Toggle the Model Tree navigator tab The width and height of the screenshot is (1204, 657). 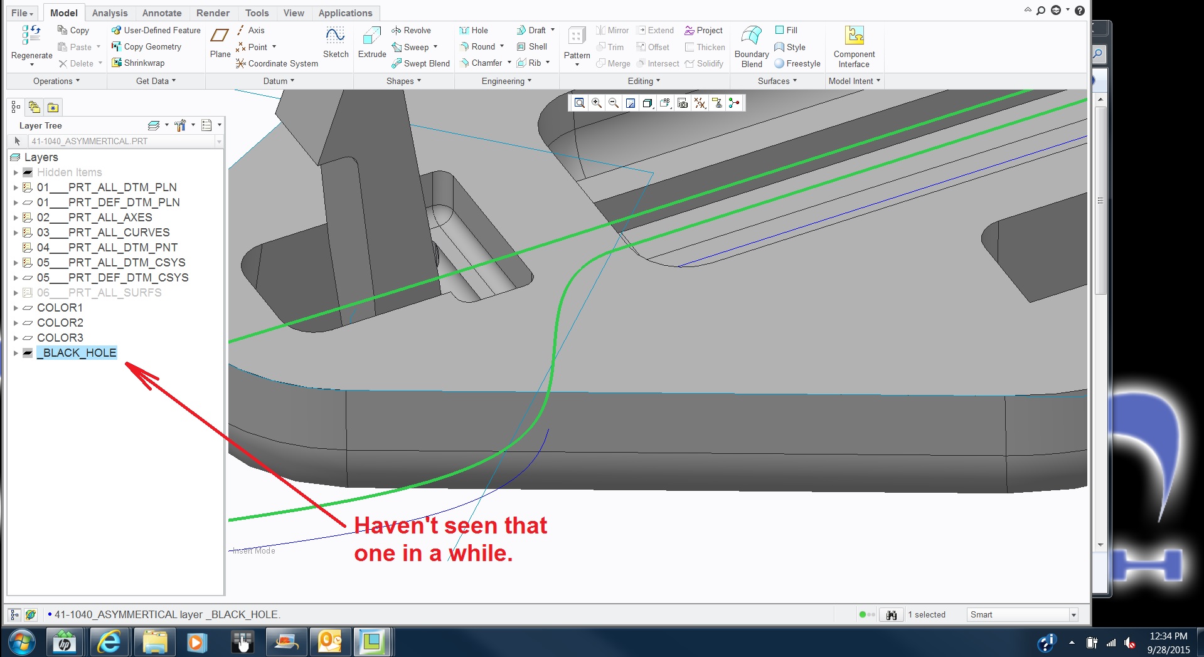point(16,107)
